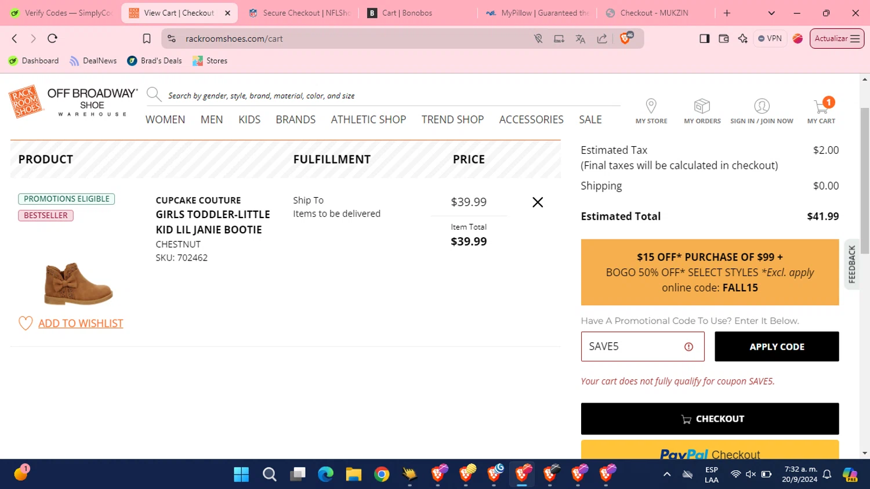Open File Explorer from taskbar
Screen dimensions: 870x489
click(x=354, y=474)
